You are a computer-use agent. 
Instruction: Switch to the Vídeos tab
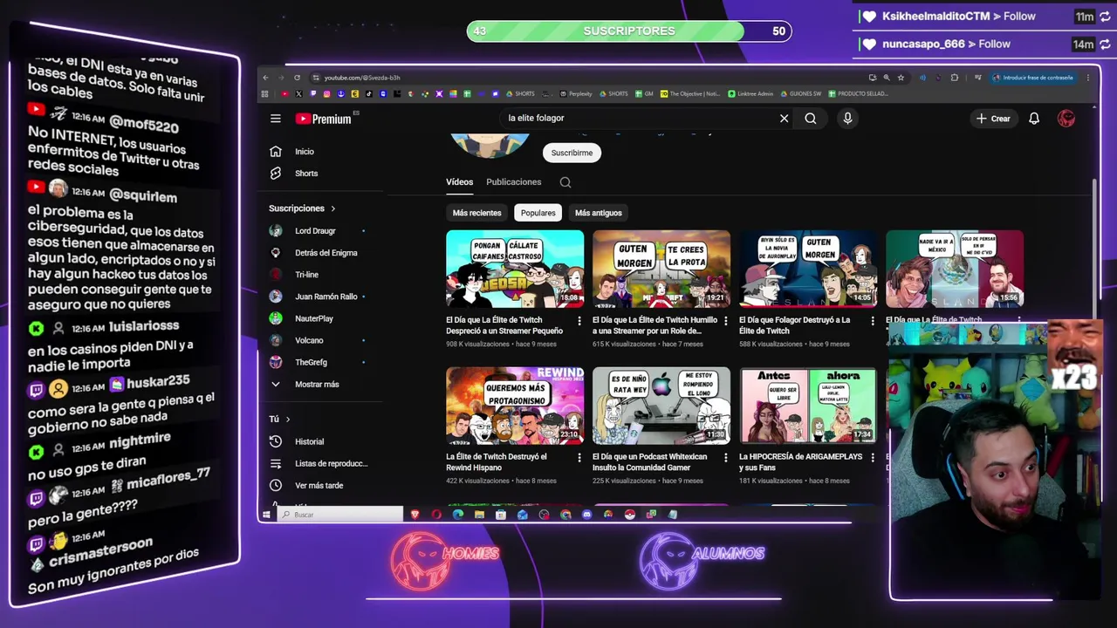[459, 182]
